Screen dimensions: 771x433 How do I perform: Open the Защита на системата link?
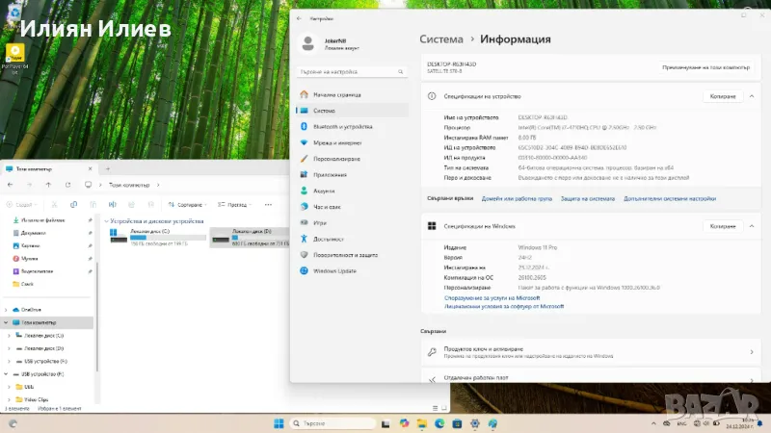click(588, 198)
